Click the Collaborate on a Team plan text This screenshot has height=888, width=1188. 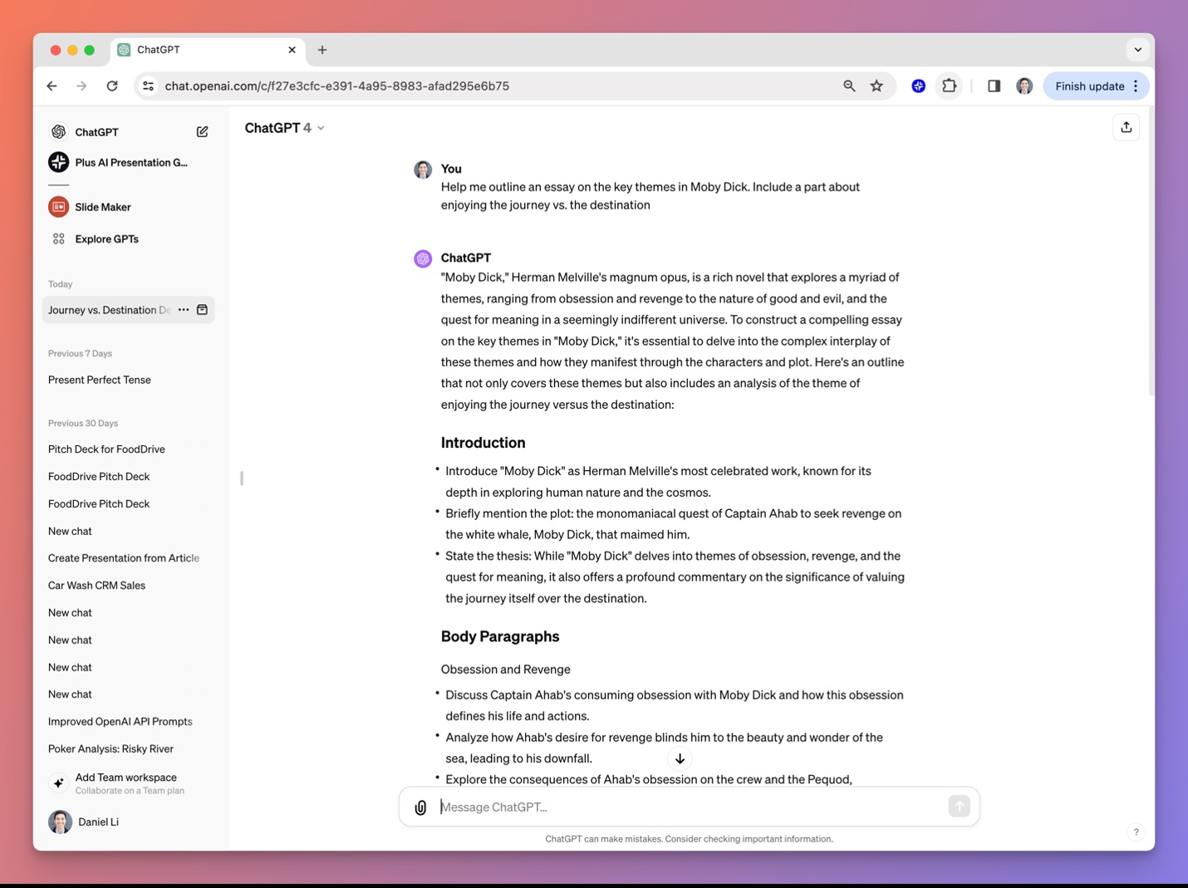130,791
